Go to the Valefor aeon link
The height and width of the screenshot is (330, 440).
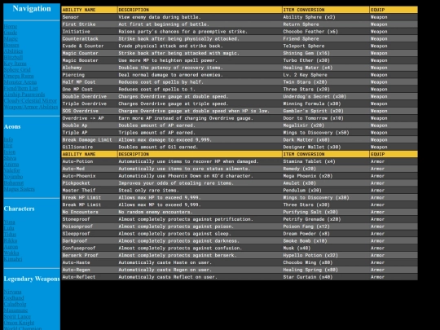(11, 170)
